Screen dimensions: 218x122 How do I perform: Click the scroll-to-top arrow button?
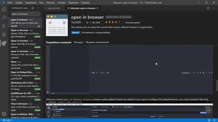(x=208, y=110)
